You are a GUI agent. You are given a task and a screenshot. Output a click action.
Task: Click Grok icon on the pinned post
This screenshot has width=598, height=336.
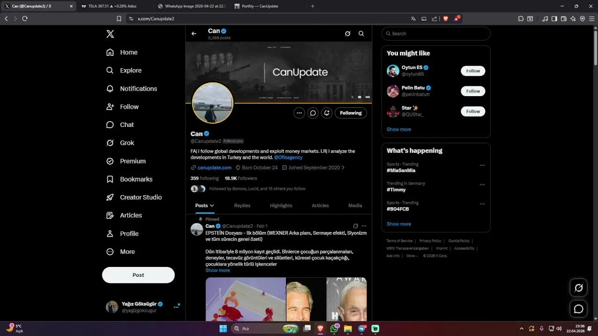click(356, 226)
